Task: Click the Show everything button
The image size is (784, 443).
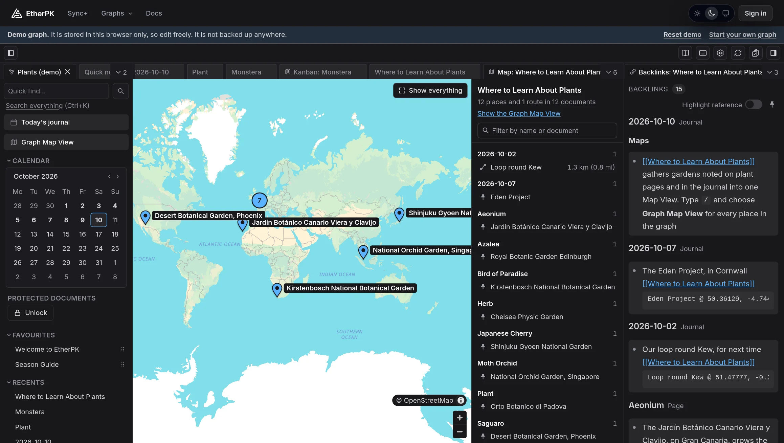Action: pyautogui.click(x=430, y=90)
